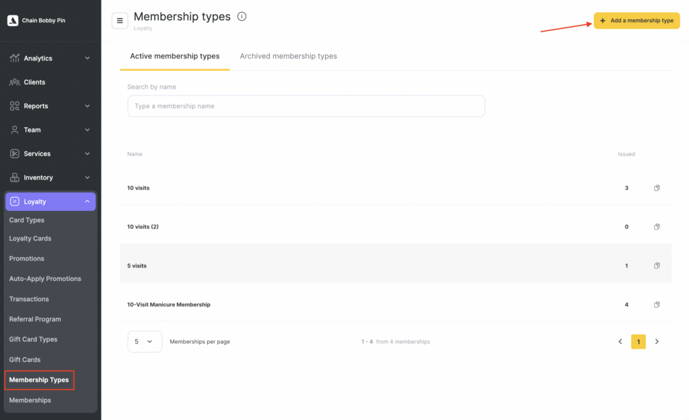Open Gift Card Types in sidebar
The height and width of the screenshot is (420, 689).
(x=33, y=339)
